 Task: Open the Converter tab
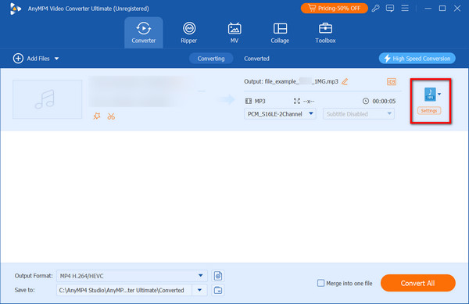(x=144, y=33)
